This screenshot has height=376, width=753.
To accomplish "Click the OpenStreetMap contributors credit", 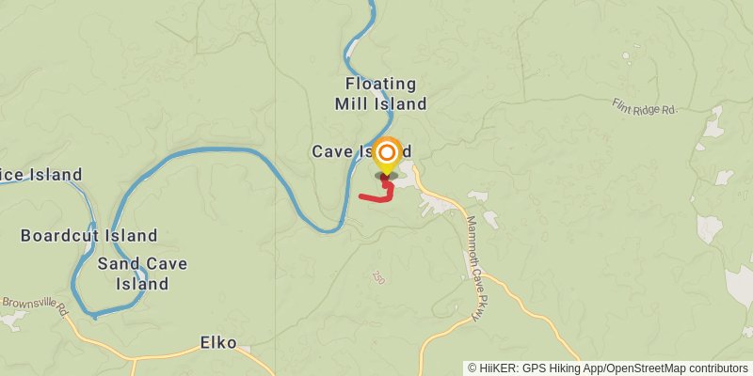I will tap(677, 368).
